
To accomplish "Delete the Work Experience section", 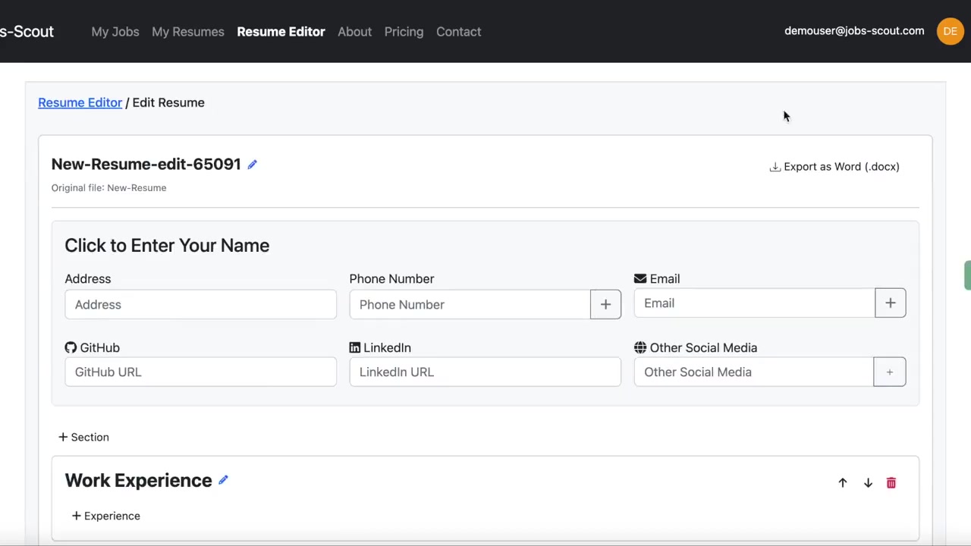I will pos(891,483).
